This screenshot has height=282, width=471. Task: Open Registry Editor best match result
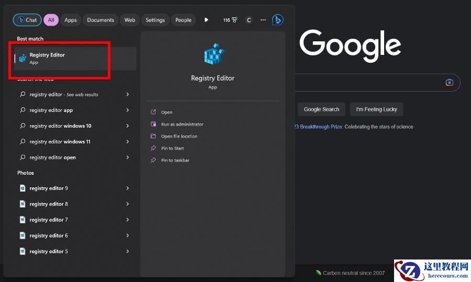47,58
